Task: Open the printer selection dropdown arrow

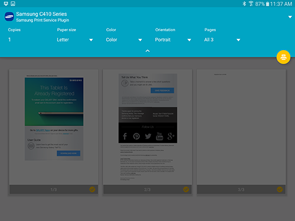Action: (x=290, y=17)
